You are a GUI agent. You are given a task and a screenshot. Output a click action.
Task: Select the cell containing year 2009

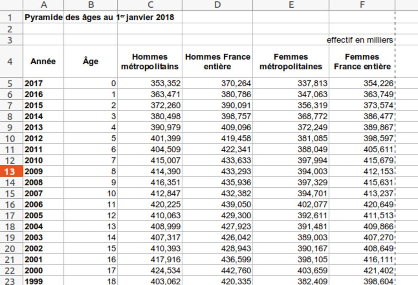click(44, 172)
